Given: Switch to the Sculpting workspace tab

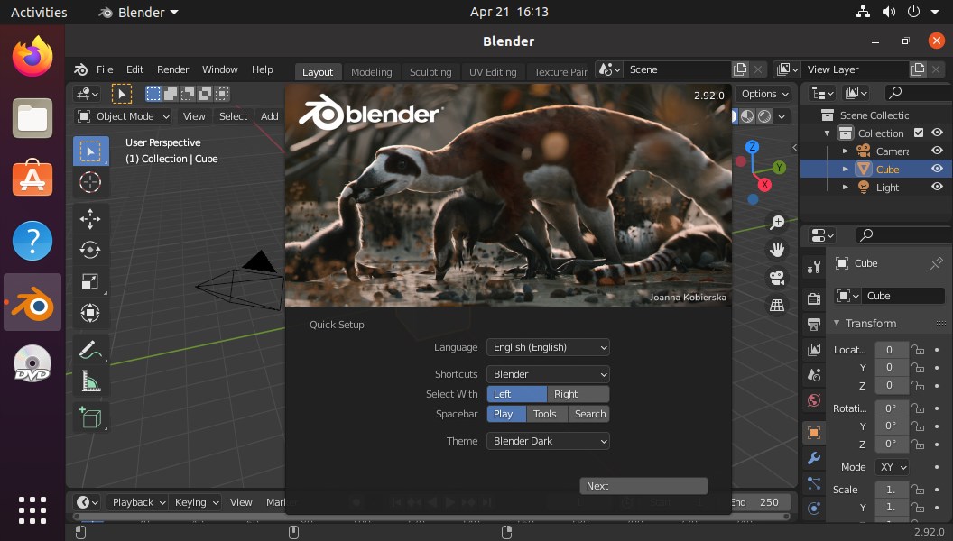Looking at the screenshot, I should [430, 71].
